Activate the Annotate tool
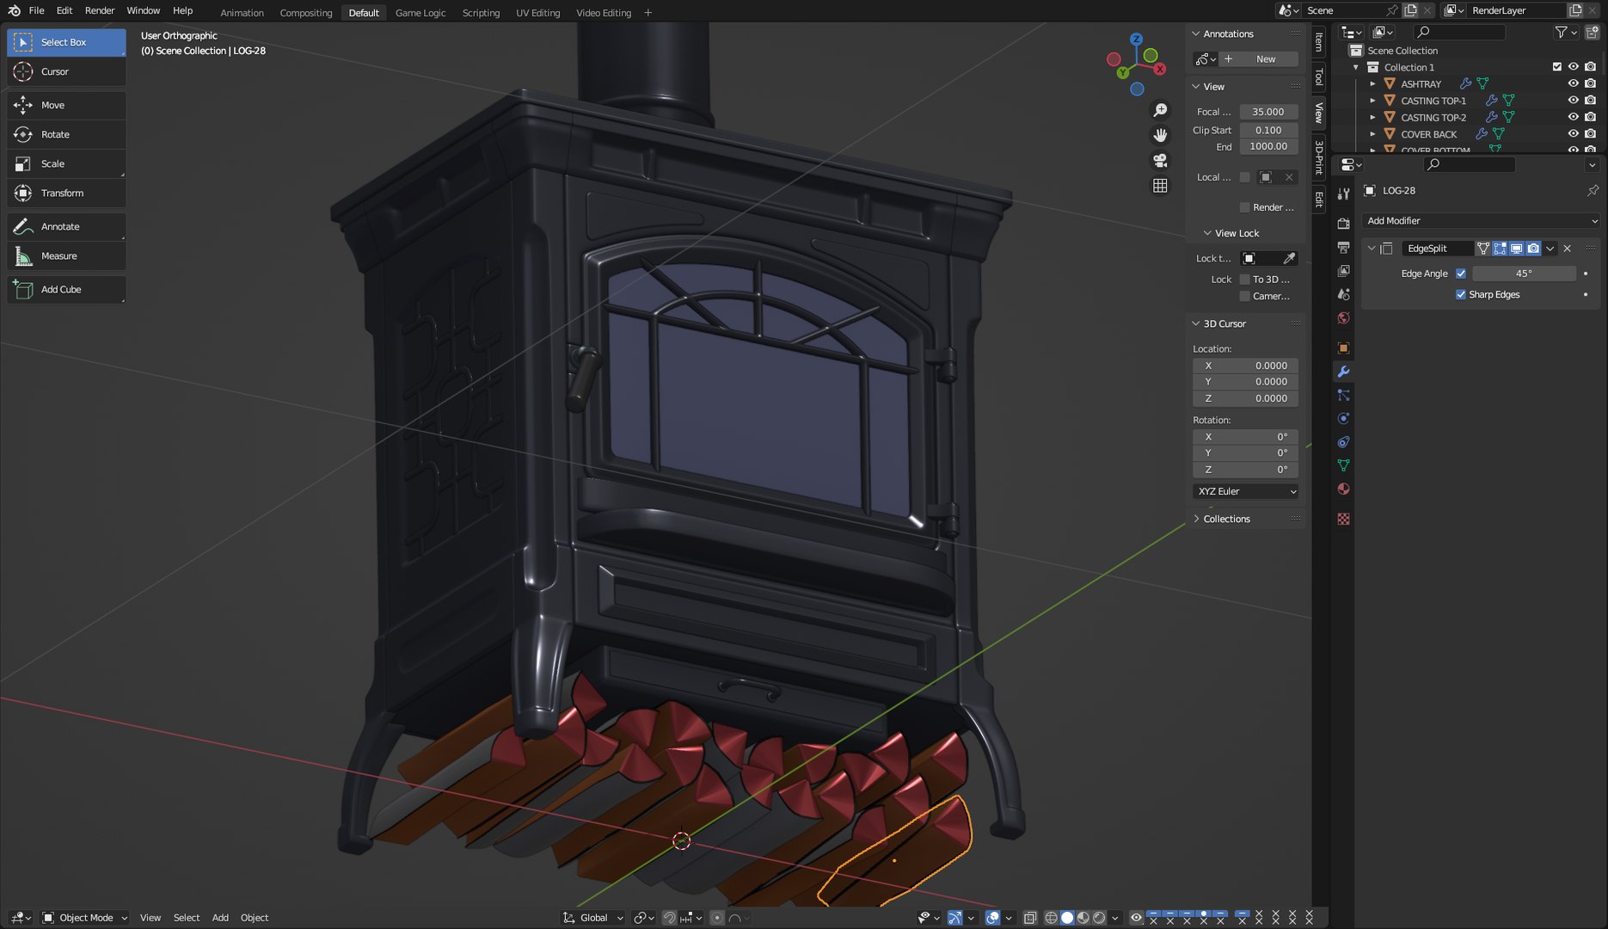Screen dimensions: 1608x929 66,226
